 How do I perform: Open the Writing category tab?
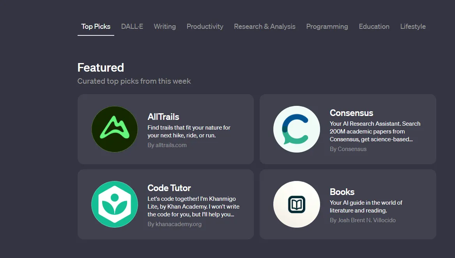coord(165,26)
